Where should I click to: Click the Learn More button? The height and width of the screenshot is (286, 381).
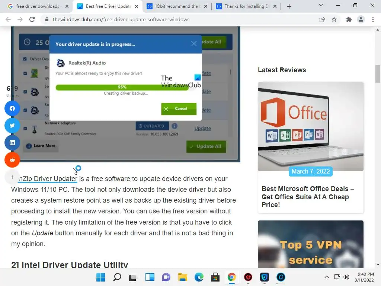click(41, 146)
